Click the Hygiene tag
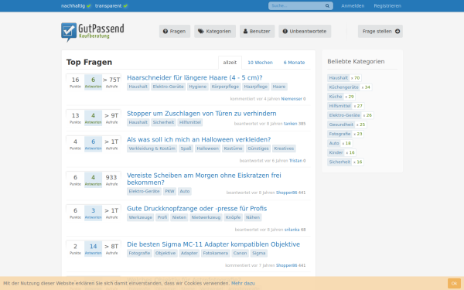 click(198, 87)
